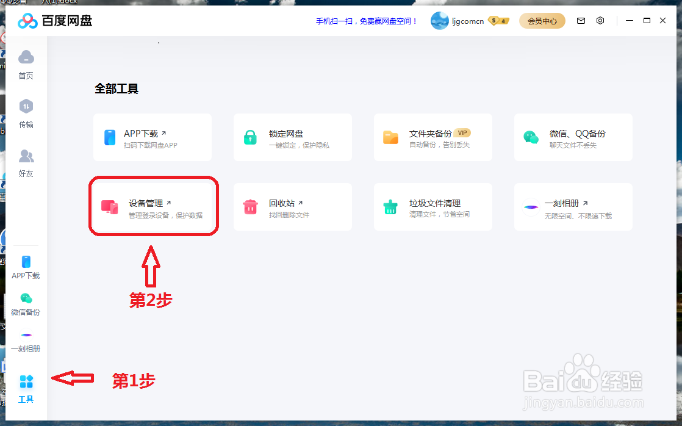Click the 手机扫一扫，免费赢网盘空间 link
Screen dimensions: 682x426
(x=366, y=21)
